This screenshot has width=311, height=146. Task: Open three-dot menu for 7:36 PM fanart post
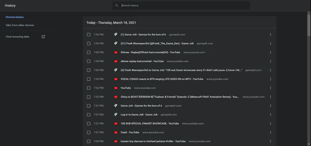coord(270,70)
